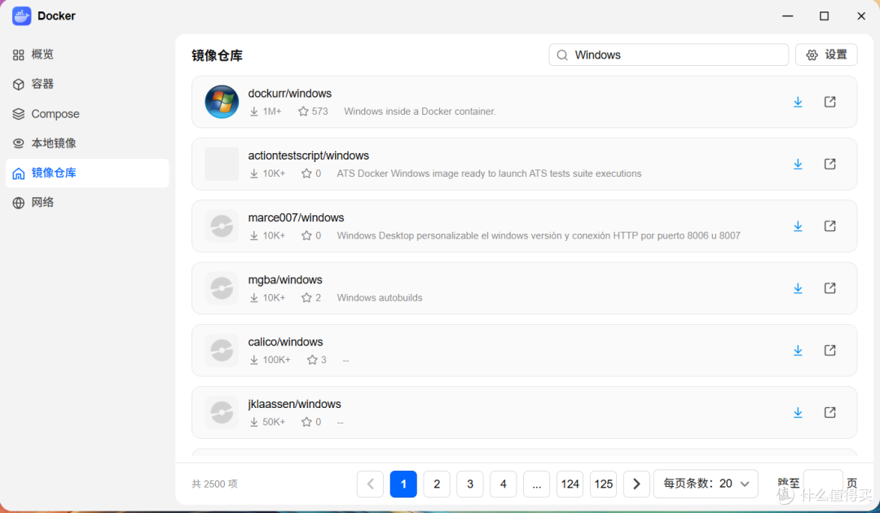Open dockurr/windows in external page
The height and width of the screenshot is (513, 880).
click(x=829, y=102)
